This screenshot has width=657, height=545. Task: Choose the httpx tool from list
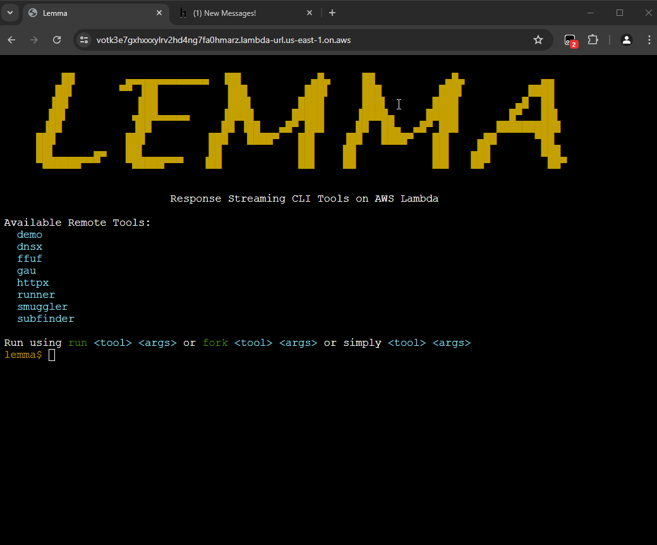pyautogui.click(x=33, y=283)
